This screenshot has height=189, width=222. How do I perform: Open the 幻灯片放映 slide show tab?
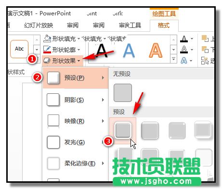pos(39,25)
